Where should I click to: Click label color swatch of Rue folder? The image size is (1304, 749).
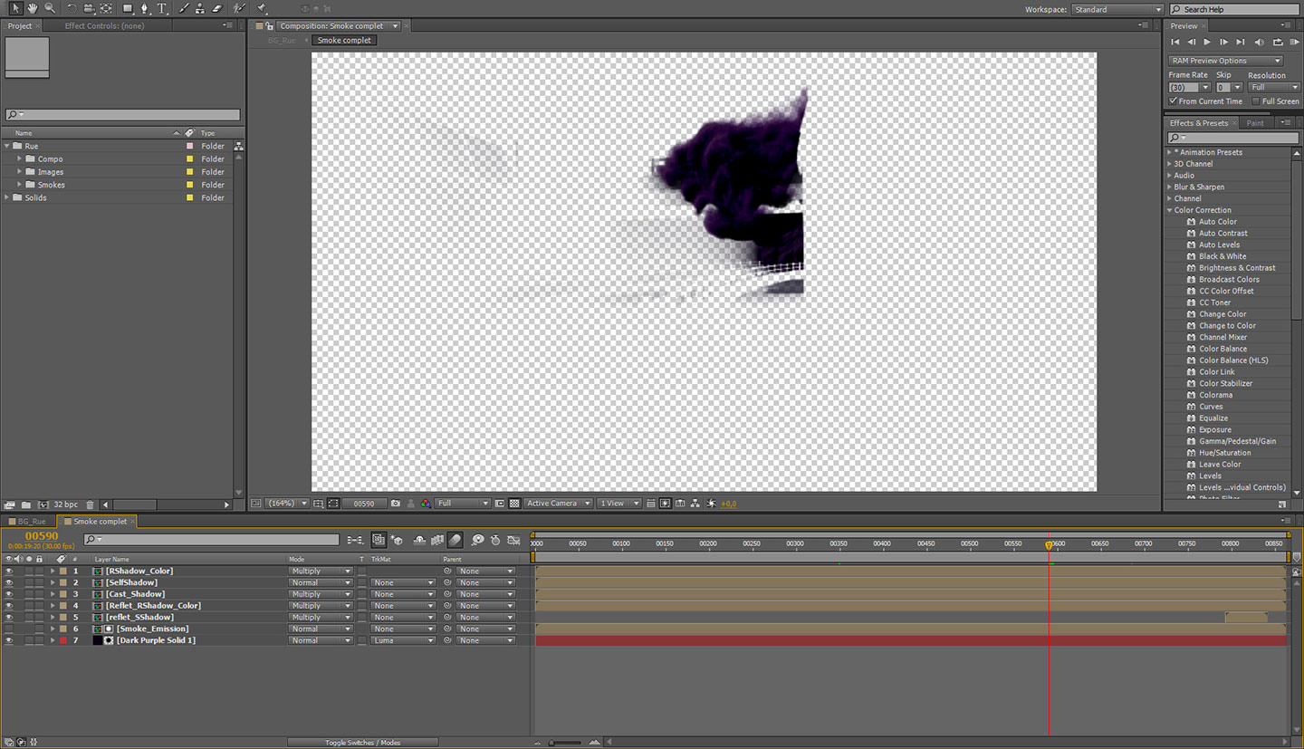click(x=190, y=146)
